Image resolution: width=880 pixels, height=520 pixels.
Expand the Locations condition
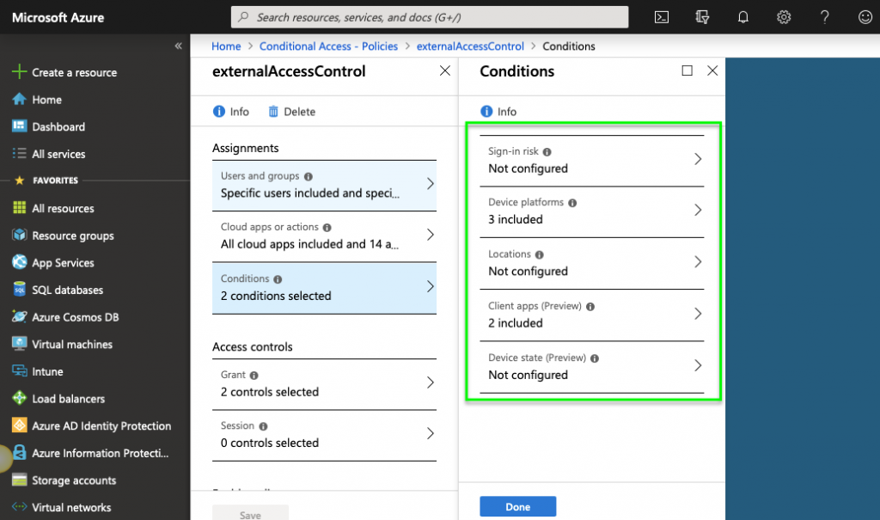592,263
